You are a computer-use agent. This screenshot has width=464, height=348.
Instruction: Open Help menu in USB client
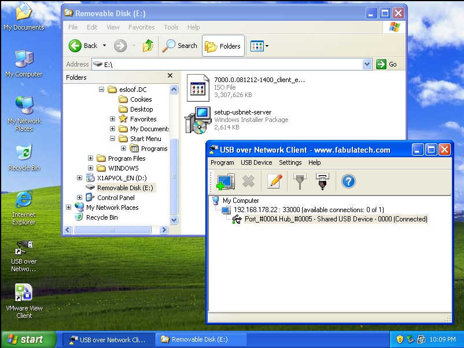315,162
